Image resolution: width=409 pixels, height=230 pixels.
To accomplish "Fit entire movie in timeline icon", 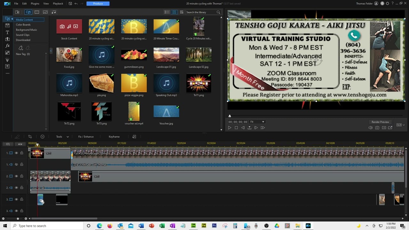I will (x=20, y=144).
